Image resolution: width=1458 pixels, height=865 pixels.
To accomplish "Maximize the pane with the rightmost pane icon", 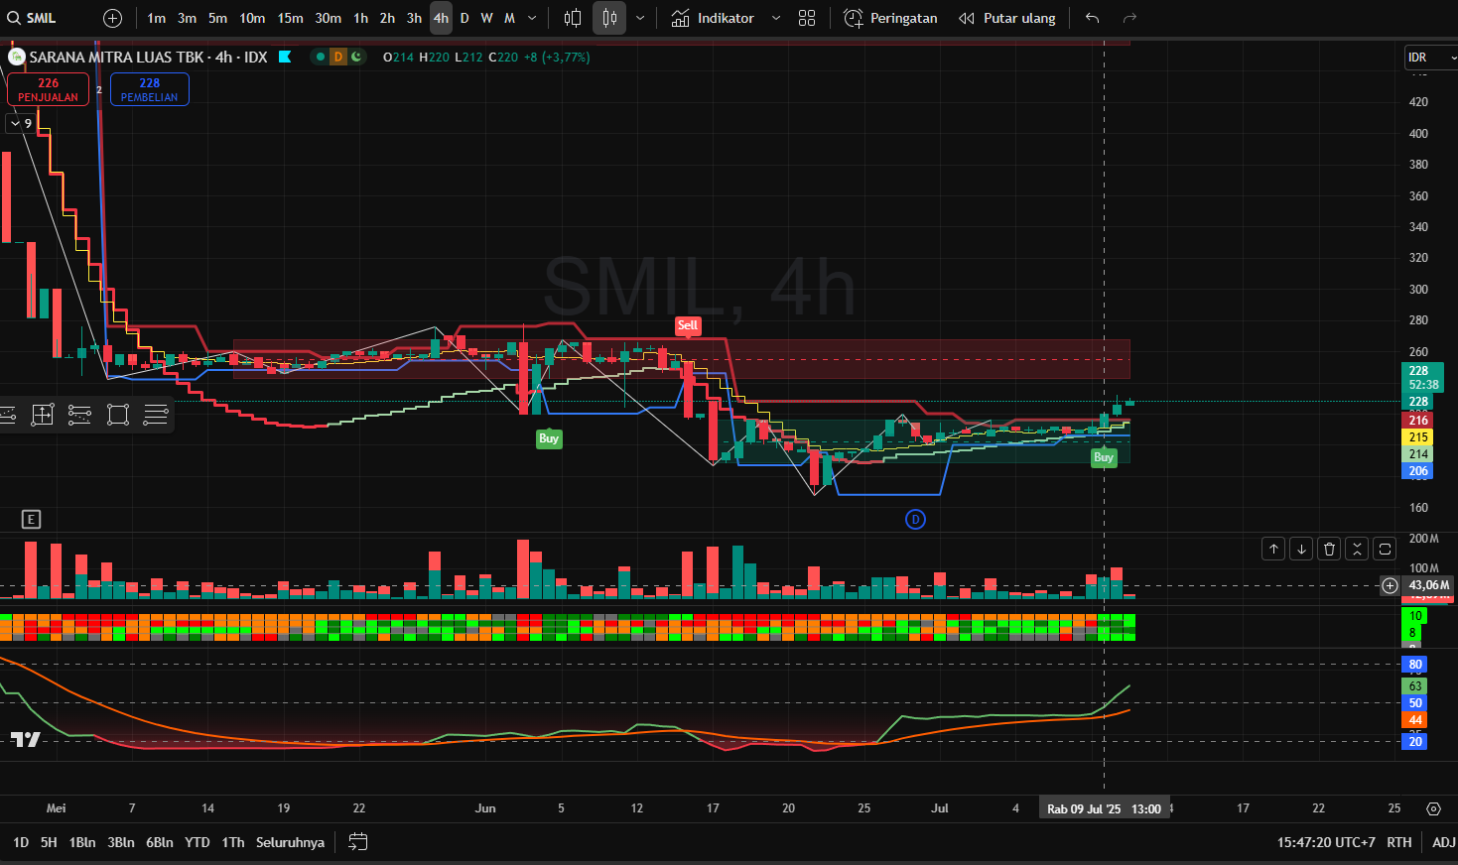I will tap(1385, 549).
